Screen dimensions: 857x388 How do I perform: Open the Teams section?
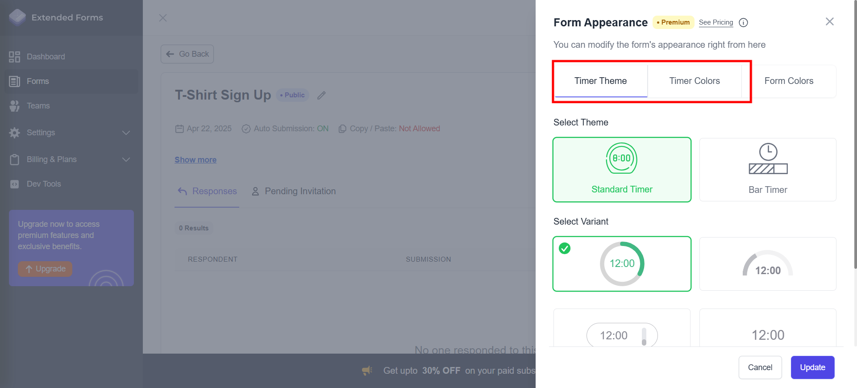38,106
